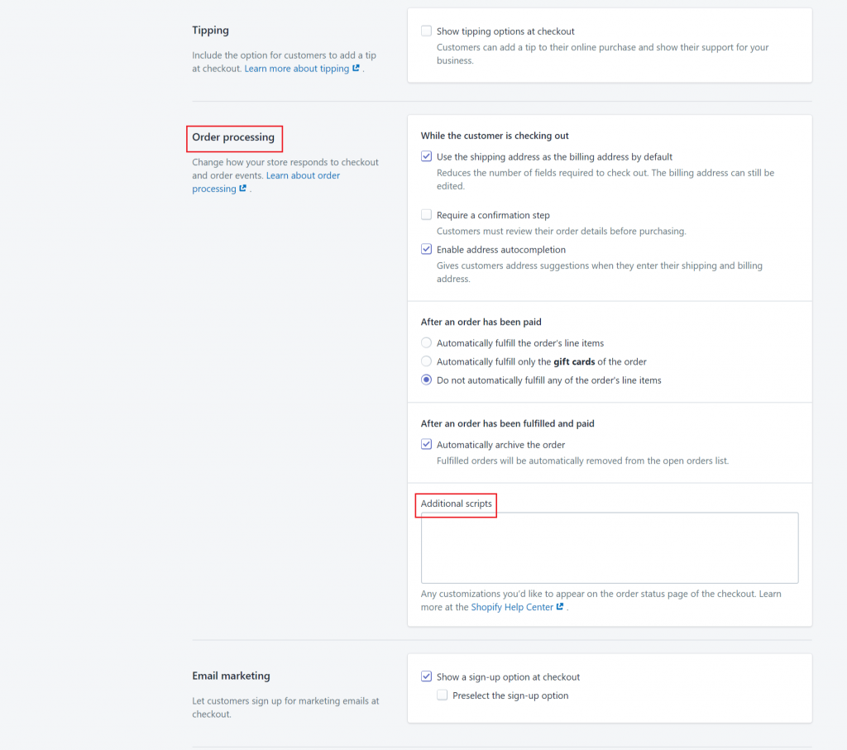Click the Order processing section heading
847x750 pixels.
point(233,137)
